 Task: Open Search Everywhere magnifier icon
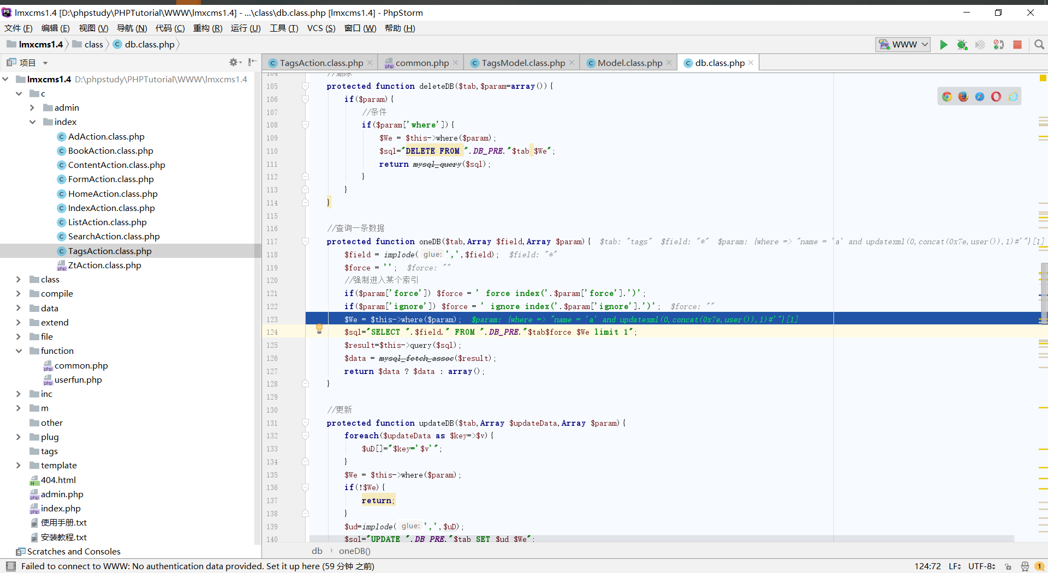[1039, 45]
